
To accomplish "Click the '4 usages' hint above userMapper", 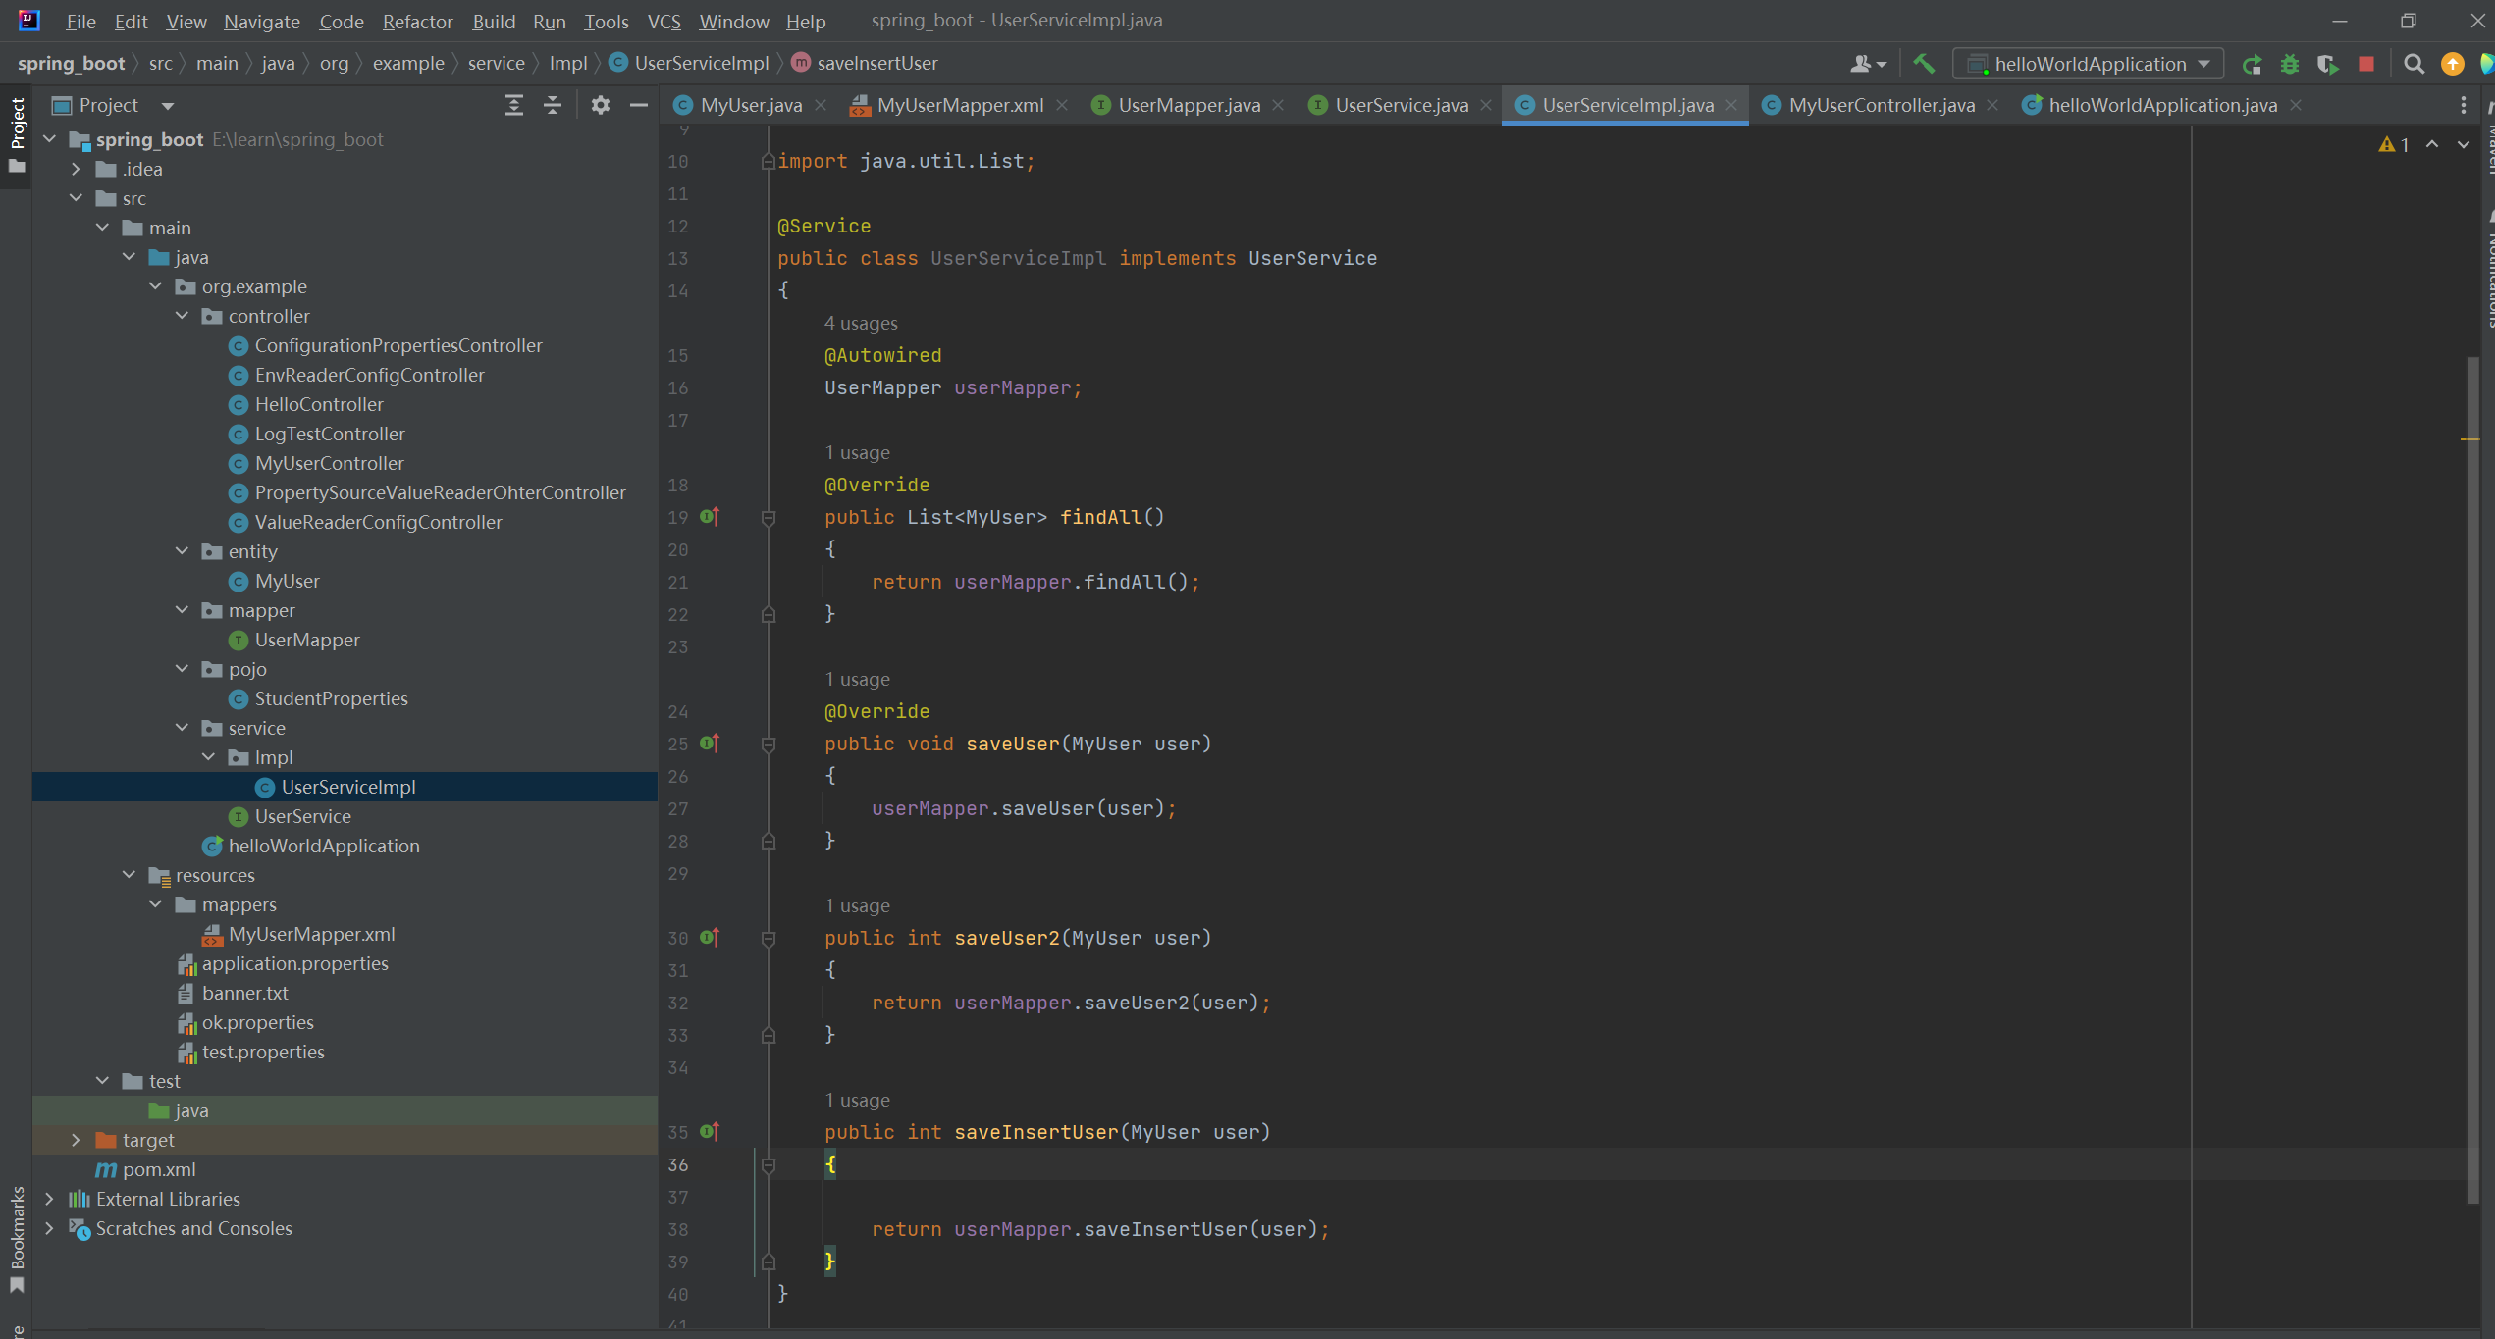I will point(860,323).
